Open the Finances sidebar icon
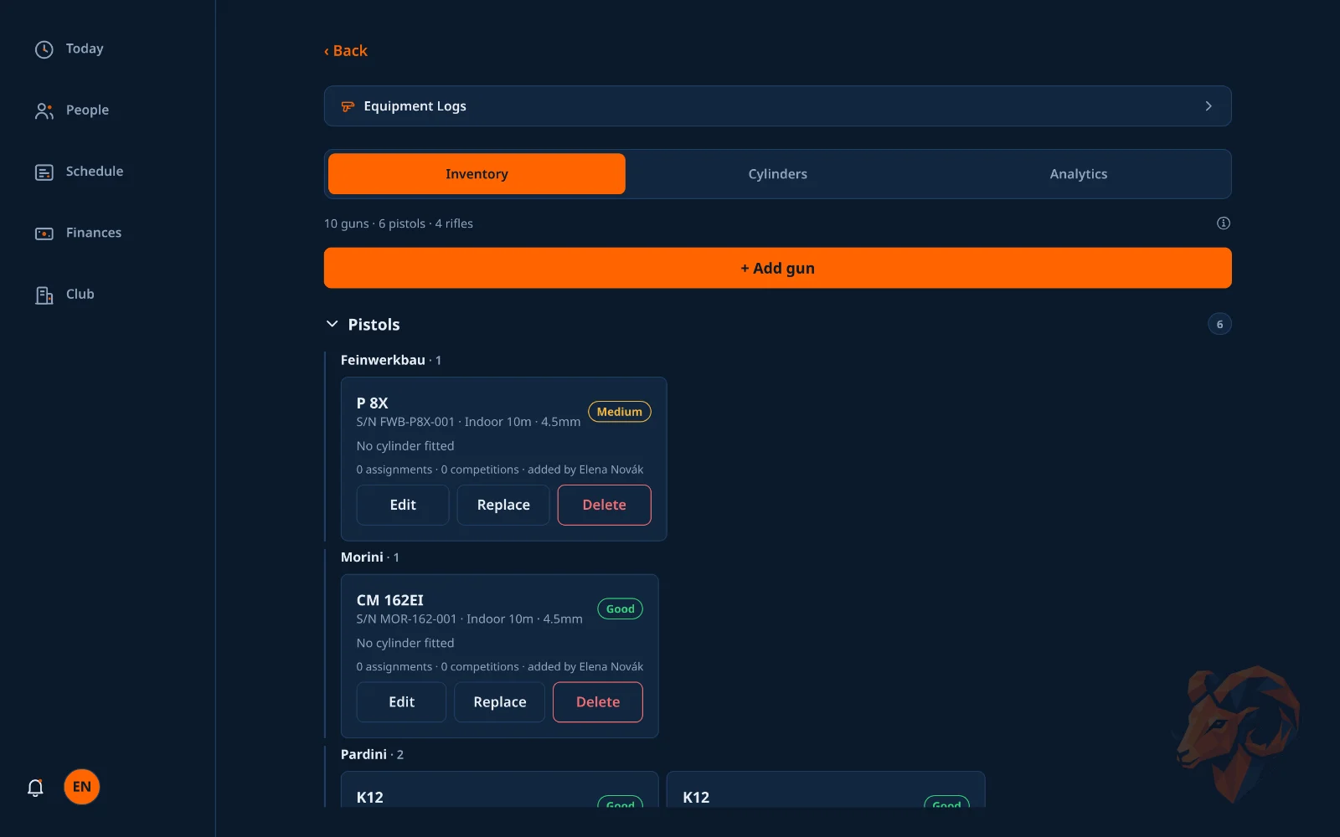The width and height of the screenshot is (1340, 837). (x=44, y=234)
